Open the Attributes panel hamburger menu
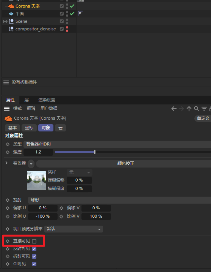This screenshot has width=211, height=272. 7,109
